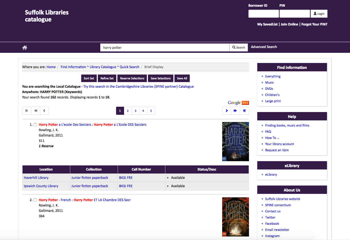
Task: Filter by Children's in Find information
Action: click(x=272, y=95)
